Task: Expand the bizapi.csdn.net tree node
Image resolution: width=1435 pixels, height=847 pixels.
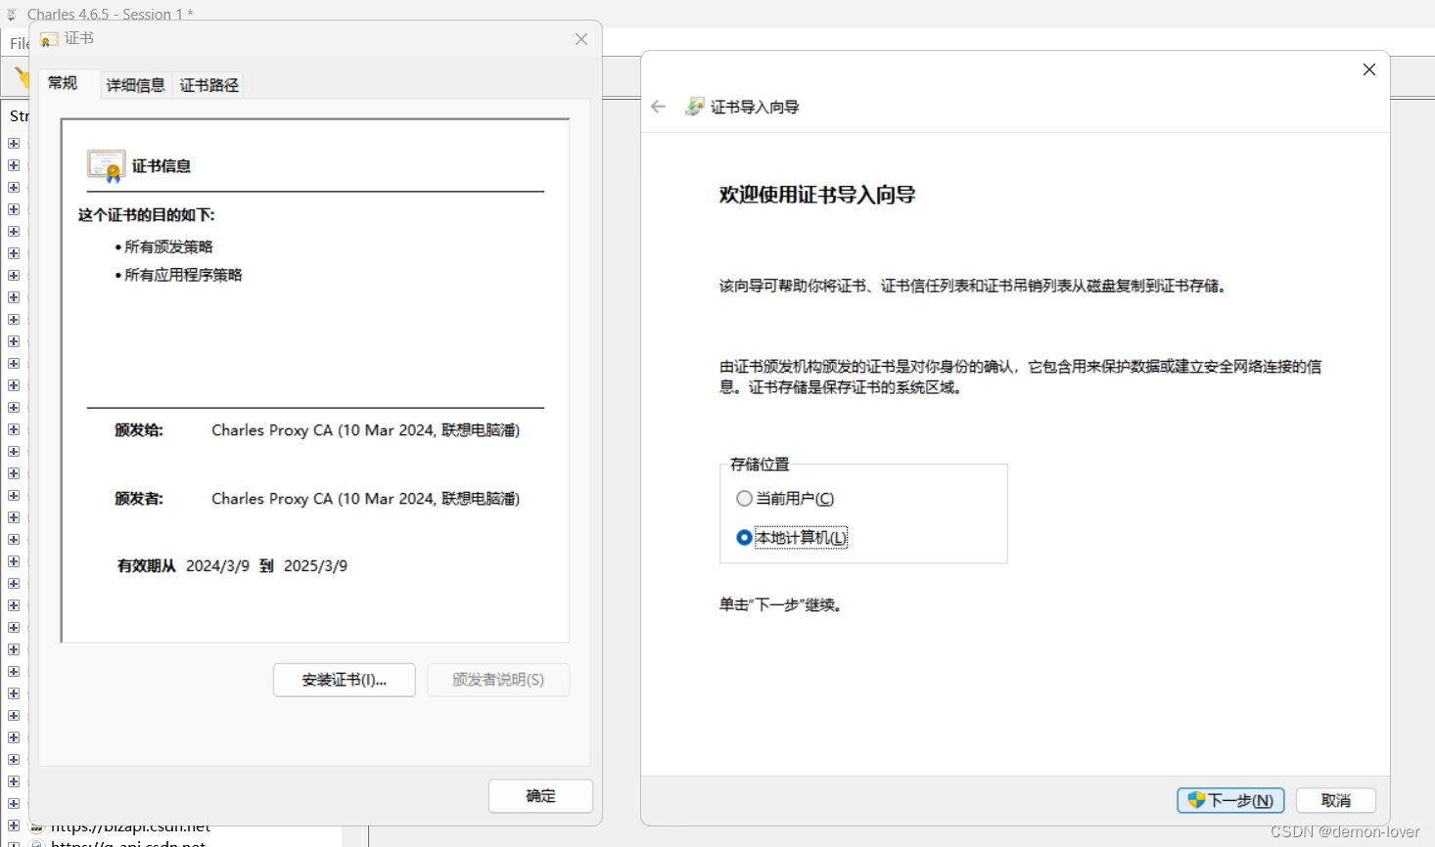Action: (x=14, y=826)
